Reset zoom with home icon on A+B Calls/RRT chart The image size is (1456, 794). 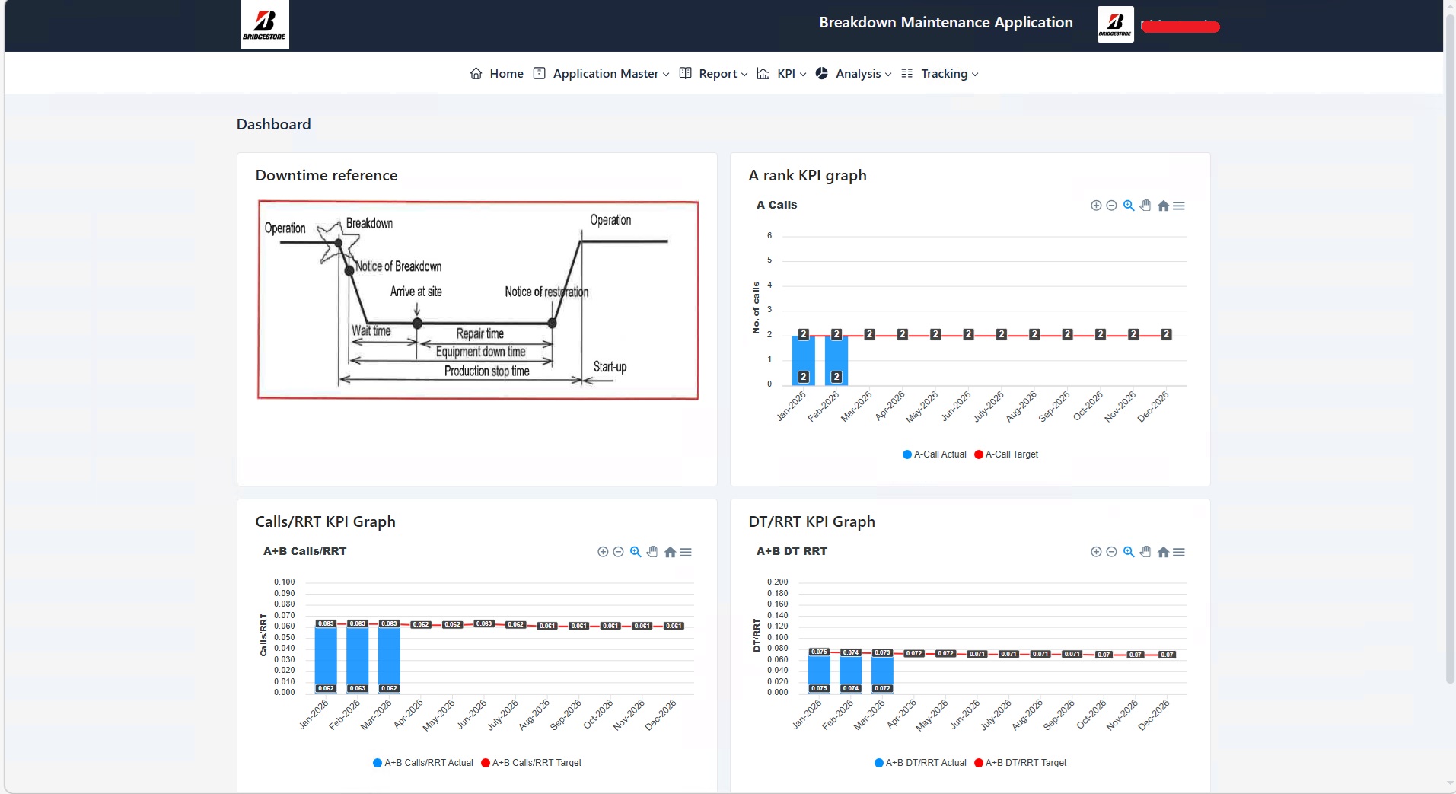click(670, 552)
